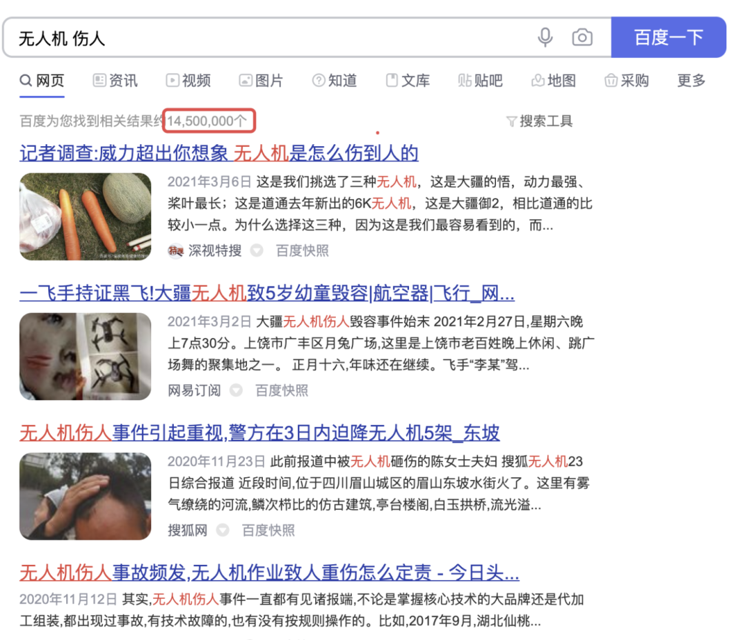Open image search via the camera icon
Image resolution: width=745 pixels, height=640 pixels.
pos(582,38)
